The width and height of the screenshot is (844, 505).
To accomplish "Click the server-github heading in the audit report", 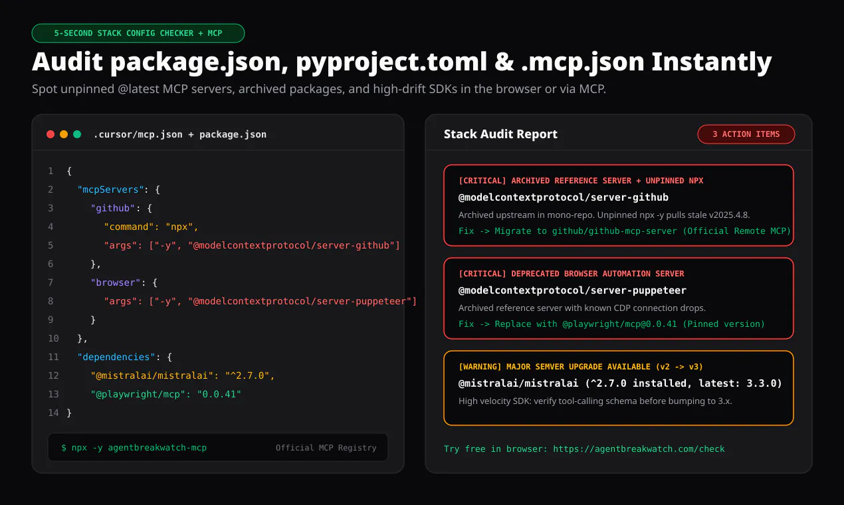I will click(564, 197).
